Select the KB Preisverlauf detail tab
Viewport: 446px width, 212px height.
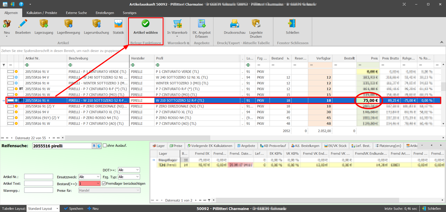tap(272, 146)
